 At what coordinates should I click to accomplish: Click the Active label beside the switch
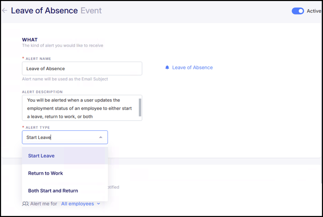coord(314,11)
